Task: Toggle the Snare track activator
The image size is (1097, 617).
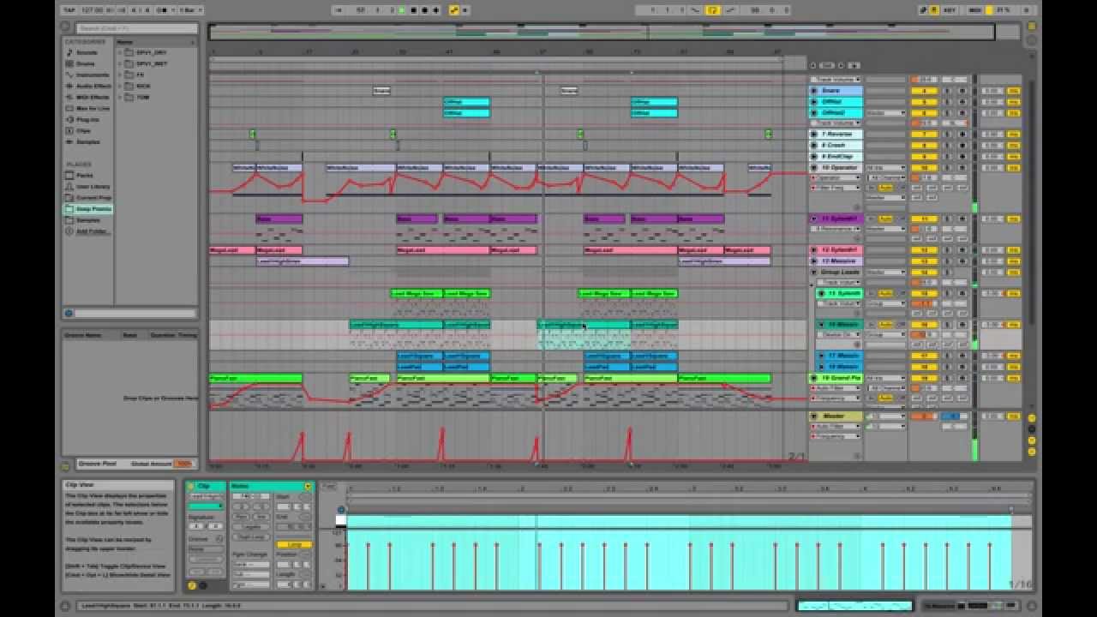Action: pos(924,91)
